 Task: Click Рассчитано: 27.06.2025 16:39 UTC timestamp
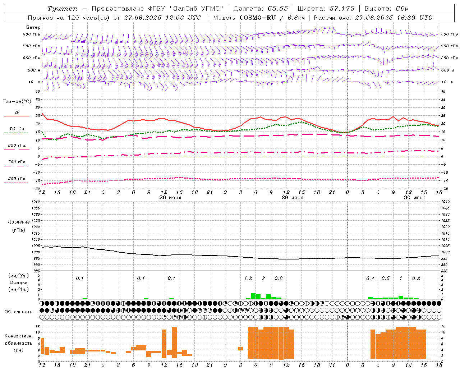(x=373, y=18)
